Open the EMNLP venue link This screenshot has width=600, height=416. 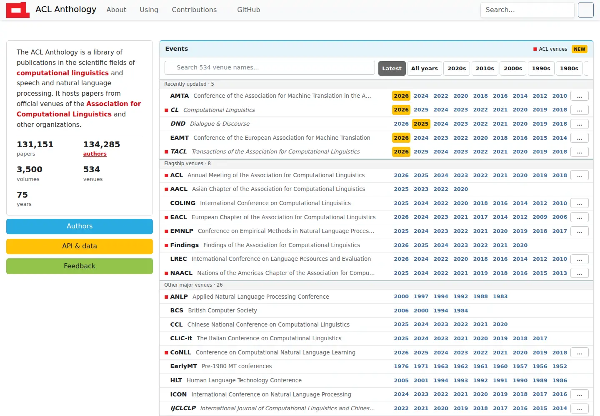181,231
